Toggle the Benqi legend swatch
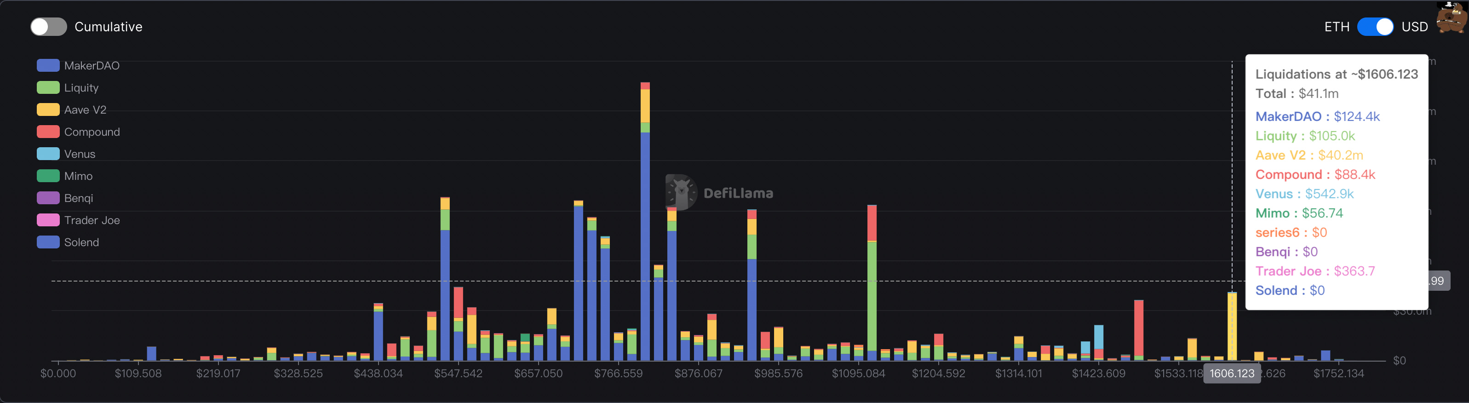This screenshot has height=403, width=1469. (48, 198)
